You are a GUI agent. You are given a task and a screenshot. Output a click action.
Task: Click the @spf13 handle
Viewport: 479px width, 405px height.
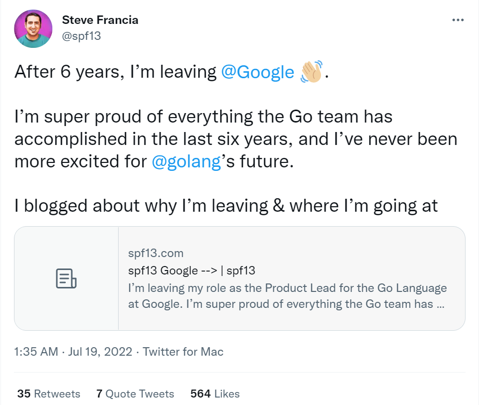81,36
